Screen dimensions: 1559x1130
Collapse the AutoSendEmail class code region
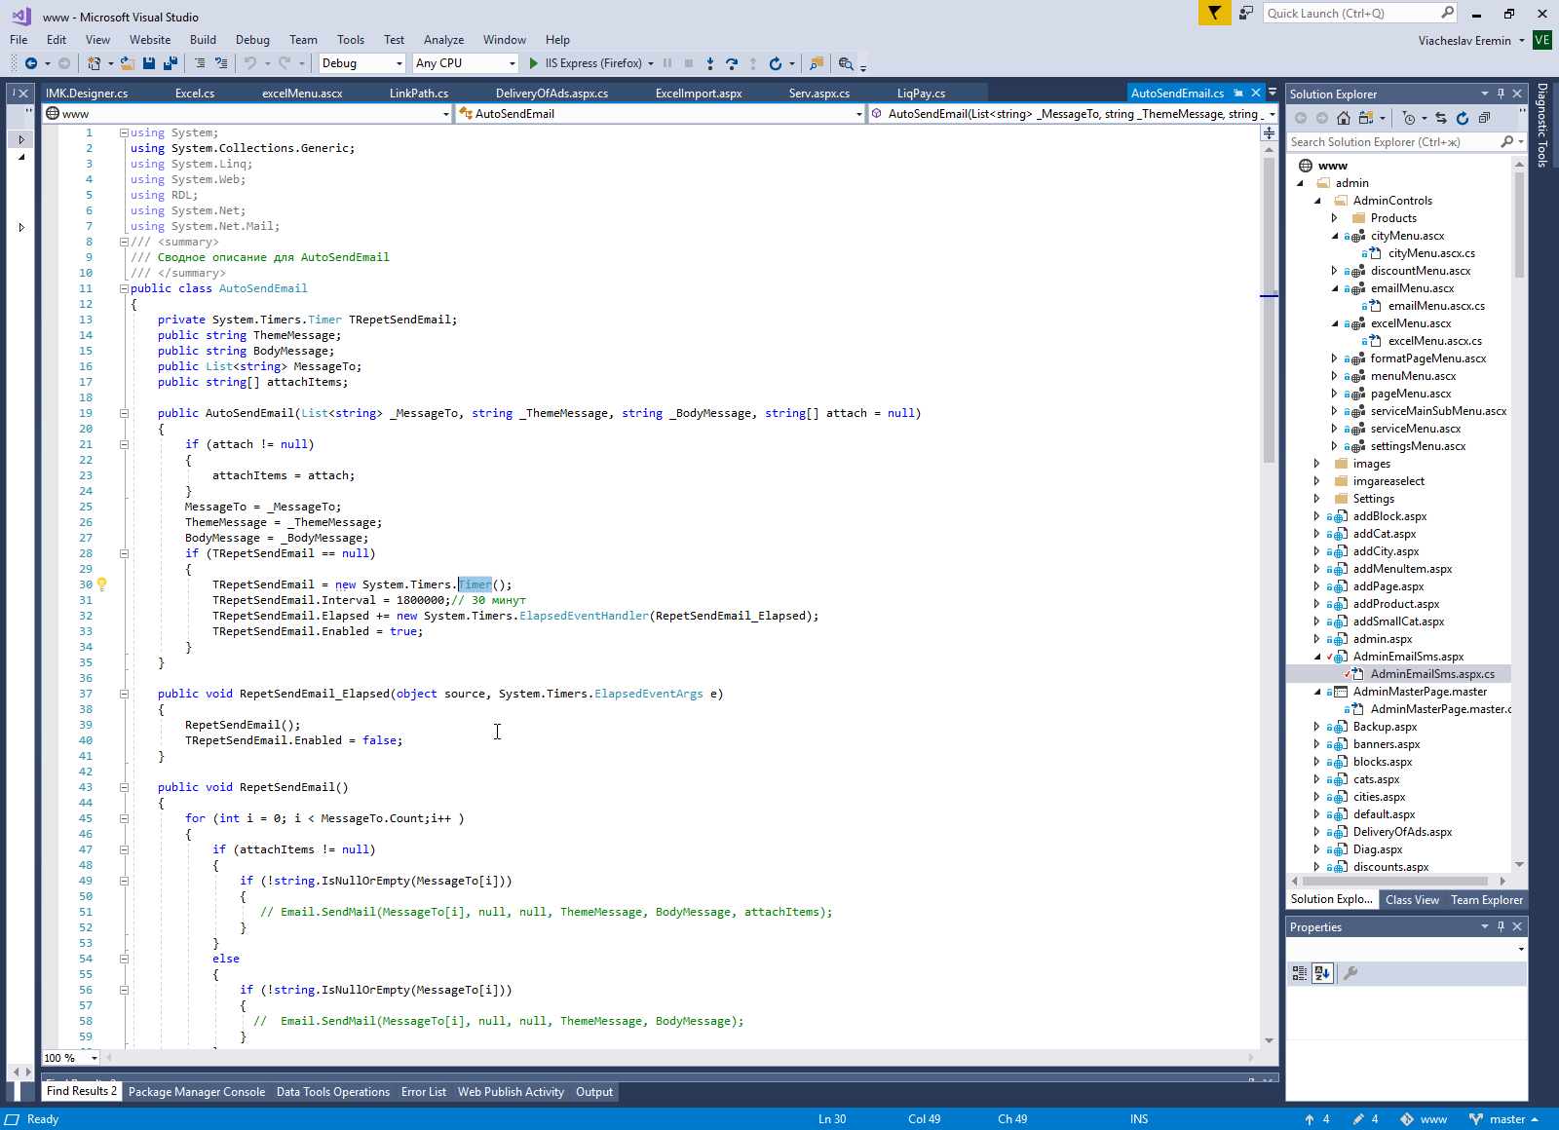pos(124,288)
